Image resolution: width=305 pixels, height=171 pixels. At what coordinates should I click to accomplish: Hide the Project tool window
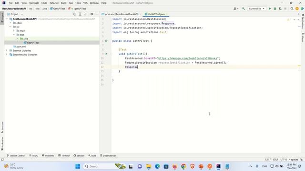(x=97, y=14)
